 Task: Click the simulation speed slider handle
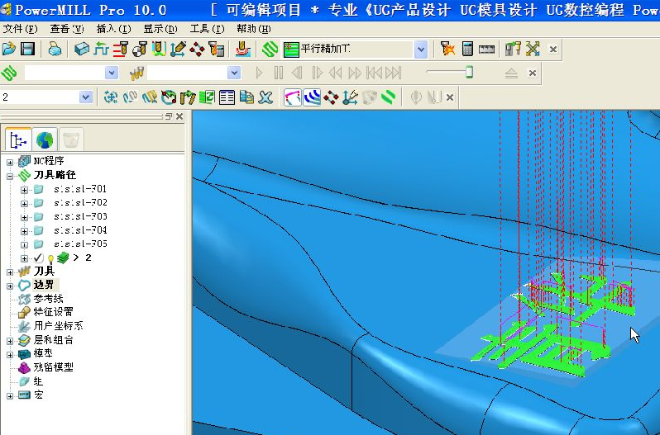469,73
